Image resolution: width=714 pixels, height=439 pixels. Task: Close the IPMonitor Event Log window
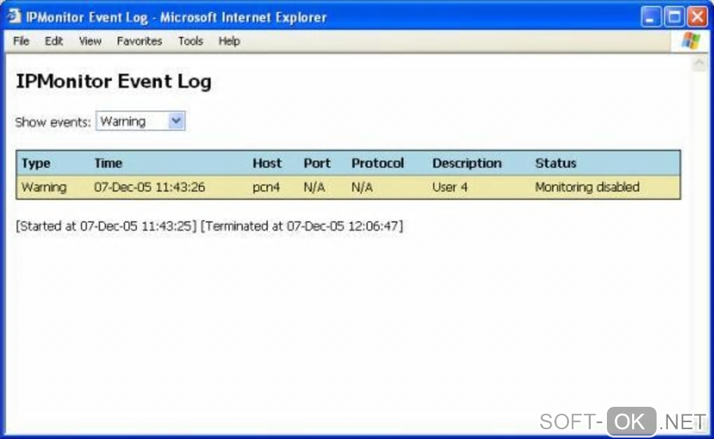pyautogui.click(x=696, y=18)
